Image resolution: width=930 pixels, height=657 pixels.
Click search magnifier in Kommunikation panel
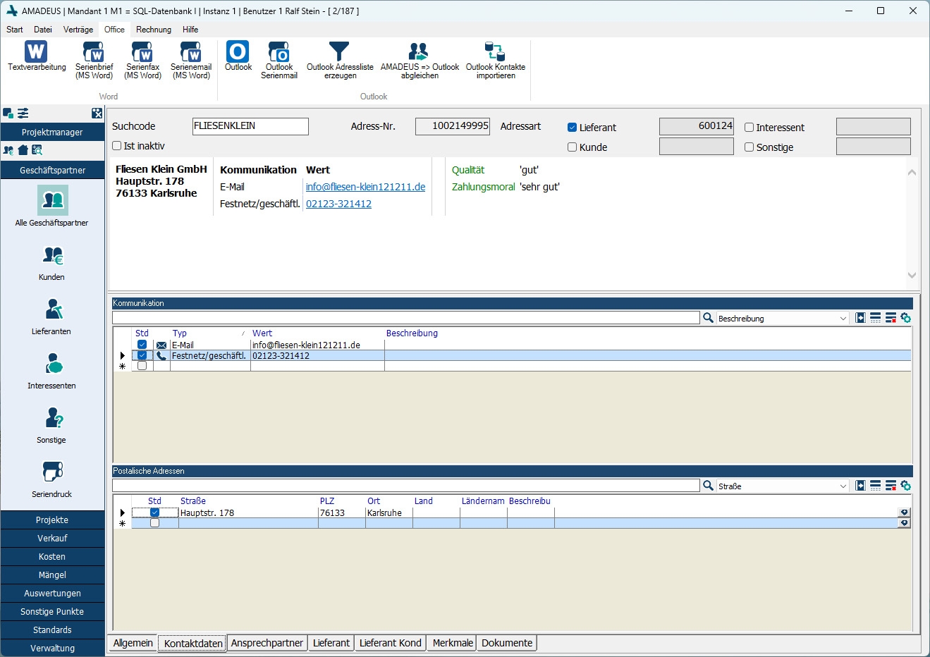point(708,318)
